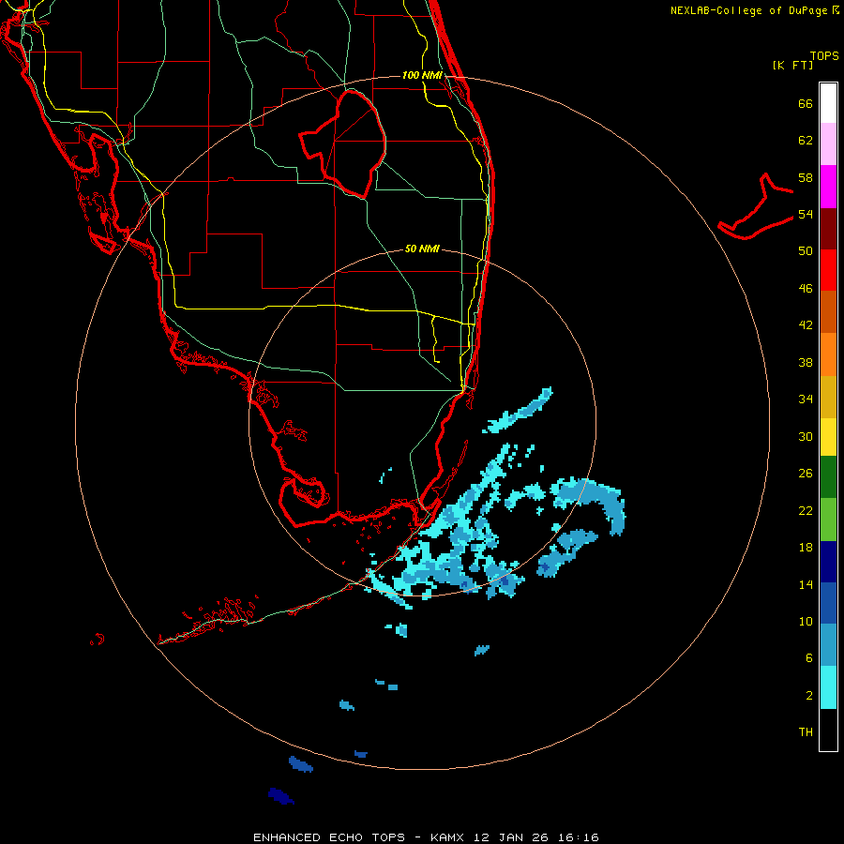Click the gold legend swatch
The height and width of the screenshot is (844, 844).
click(828, 397)
